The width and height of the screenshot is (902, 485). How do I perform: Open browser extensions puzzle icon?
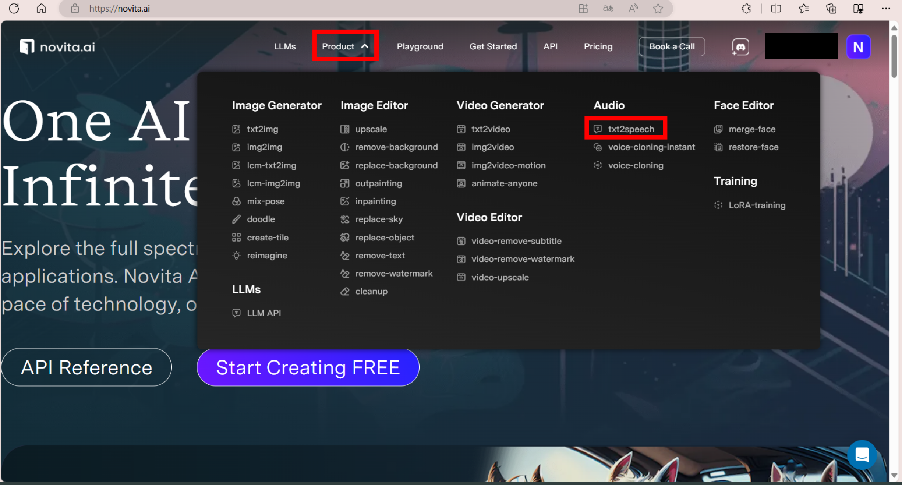pyautogui.click(x=746, y=8)
